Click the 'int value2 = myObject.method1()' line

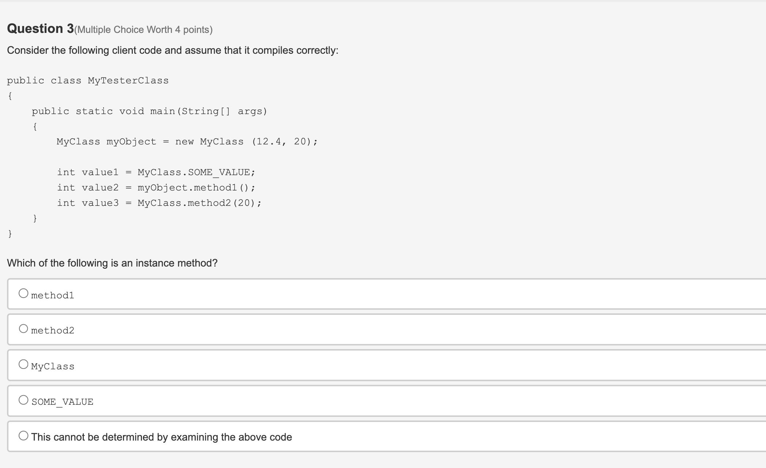[x=156, y=188]
